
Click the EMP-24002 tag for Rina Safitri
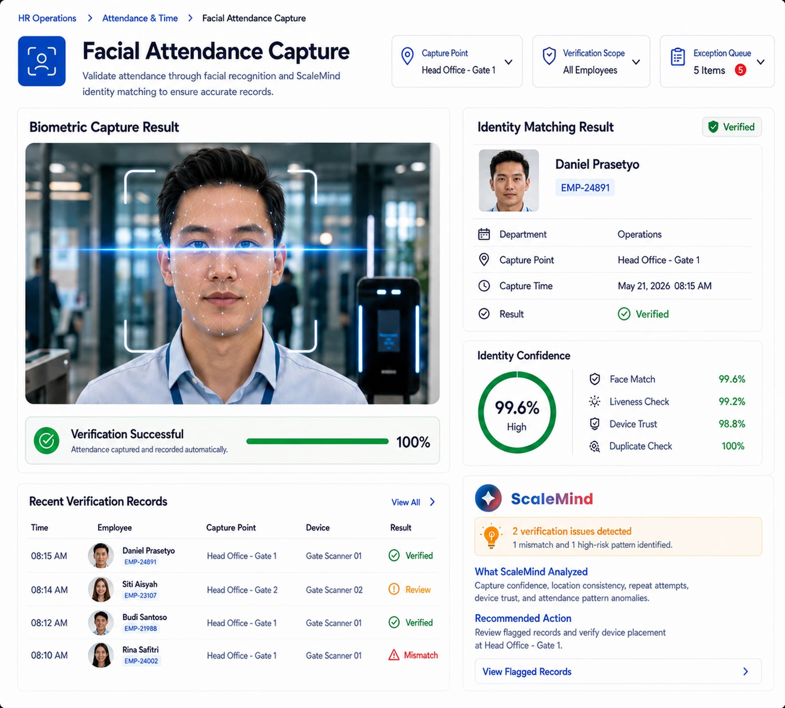click(x=141, y=661)
